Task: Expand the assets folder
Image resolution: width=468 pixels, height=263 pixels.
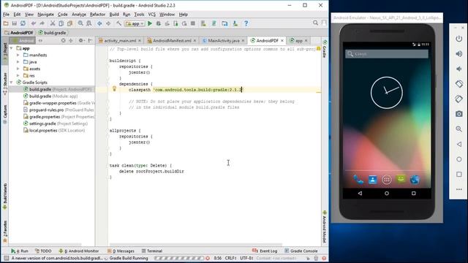Action: 18,69
